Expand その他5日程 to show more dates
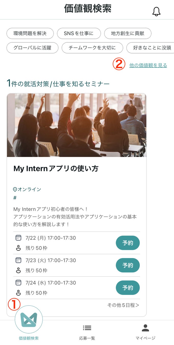 [x=123, y=305]
